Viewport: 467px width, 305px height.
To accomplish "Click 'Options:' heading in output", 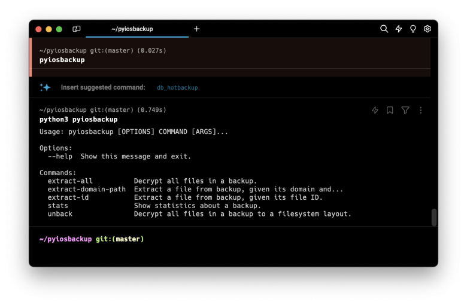I will tap(56, 148).
